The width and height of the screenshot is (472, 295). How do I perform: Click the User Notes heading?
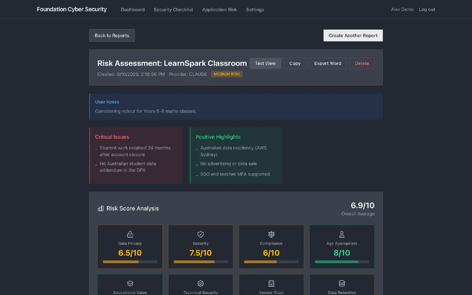[x=107, y=102]
